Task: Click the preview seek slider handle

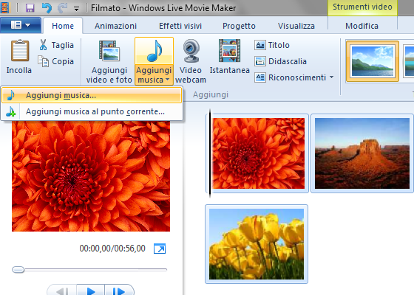Action: [18, 269]
